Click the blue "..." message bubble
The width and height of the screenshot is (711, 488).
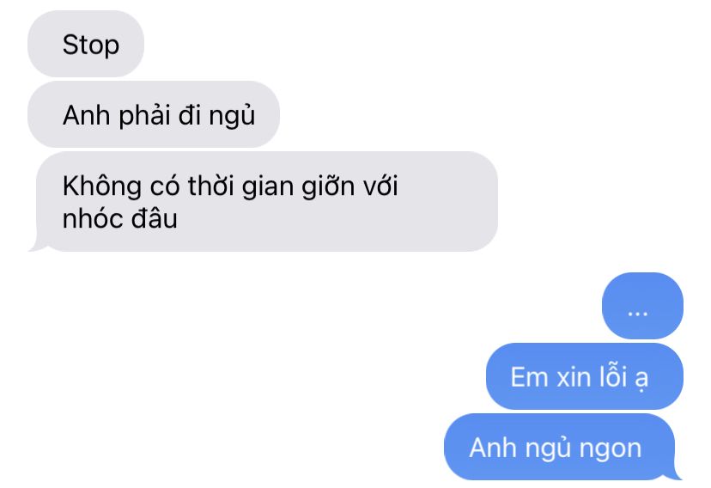tap(642, 306)
